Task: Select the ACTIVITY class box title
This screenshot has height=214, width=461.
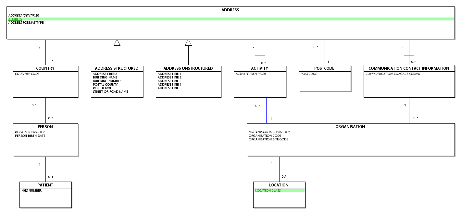Action: tap(260, 68)
